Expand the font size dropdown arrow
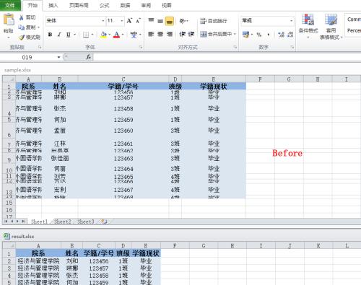361x285 pixels. click(122, 21)
